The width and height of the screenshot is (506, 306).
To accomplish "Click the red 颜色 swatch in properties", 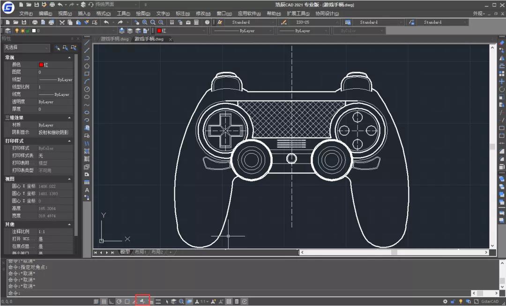I will click(41, 64).
